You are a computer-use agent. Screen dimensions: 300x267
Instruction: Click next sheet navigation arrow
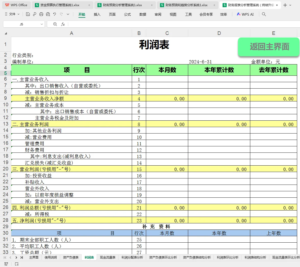[x=16, y=258]
